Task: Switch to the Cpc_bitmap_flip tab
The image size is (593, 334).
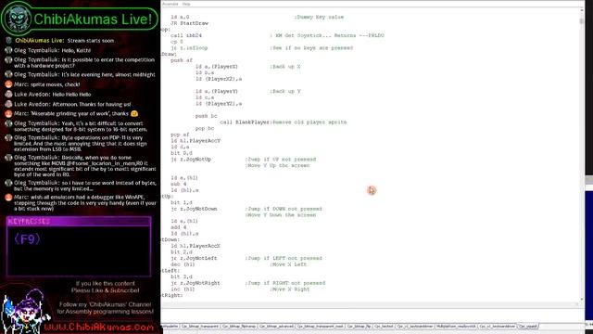Action: point(359,326)
